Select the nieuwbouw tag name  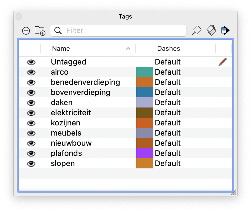tap(71, 143)
